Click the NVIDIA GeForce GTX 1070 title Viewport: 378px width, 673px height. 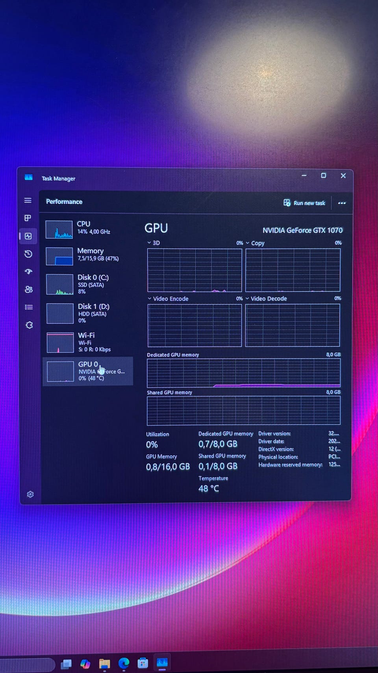303,230
